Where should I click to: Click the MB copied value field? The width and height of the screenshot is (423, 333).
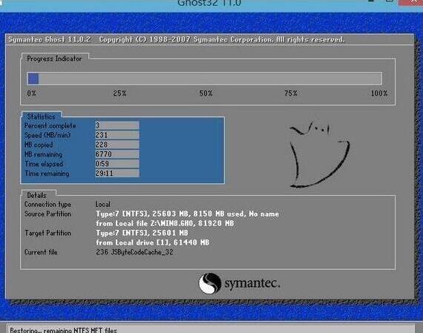pyautogui.click(x=117, y=145)
